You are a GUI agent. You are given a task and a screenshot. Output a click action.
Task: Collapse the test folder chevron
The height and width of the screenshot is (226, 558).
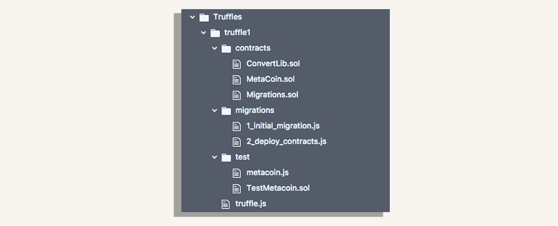[215, 157]
